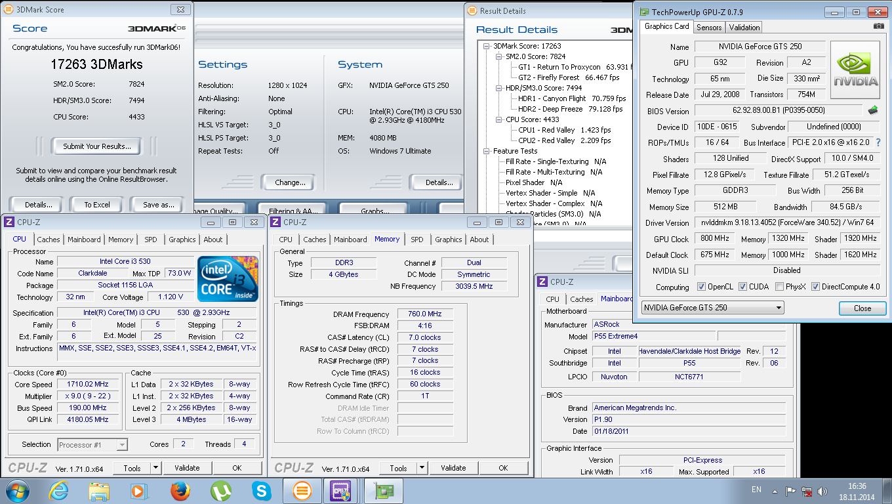Screen dimensions: 892x504
Task: Click Change... under Settings
Action: point(290,182)
